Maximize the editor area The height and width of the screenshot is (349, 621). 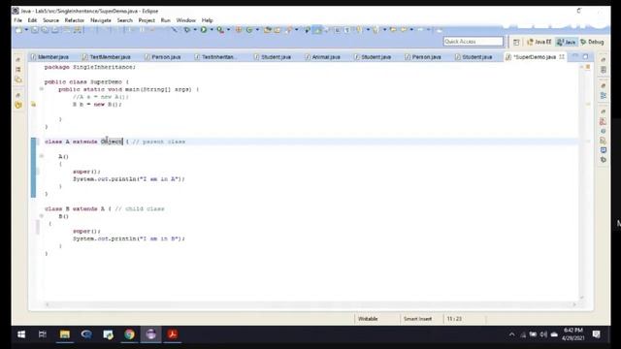585,56
